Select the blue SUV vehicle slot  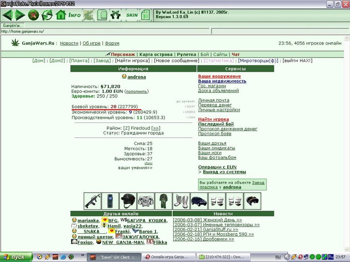coord(199,201)
